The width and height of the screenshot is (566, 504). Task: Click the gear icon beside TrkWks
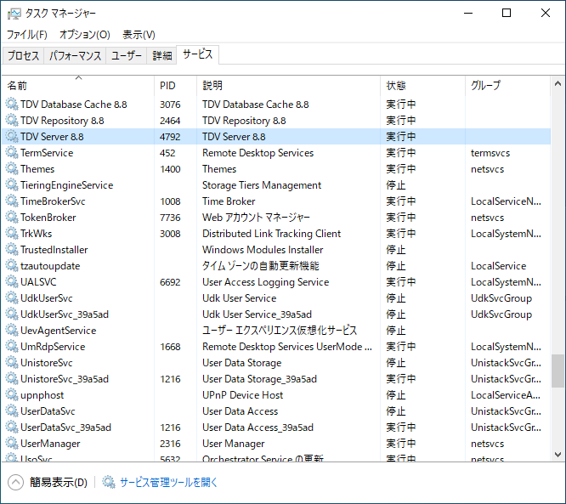click(12, 234)
